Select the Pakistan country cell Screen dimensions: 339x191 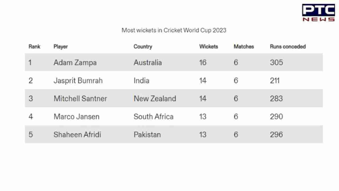click(x=147, y=134)
